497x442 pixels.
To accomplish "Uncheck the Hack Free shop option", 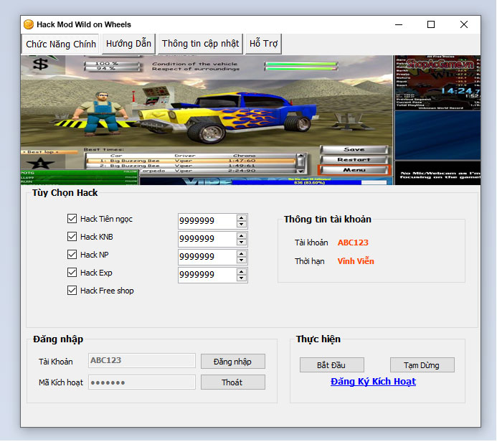I will [x=72, y=291].
